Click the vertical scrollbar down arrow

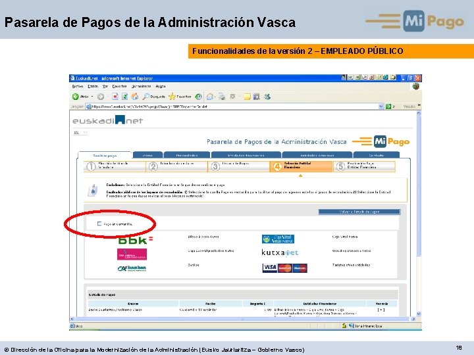click(419, 314)
